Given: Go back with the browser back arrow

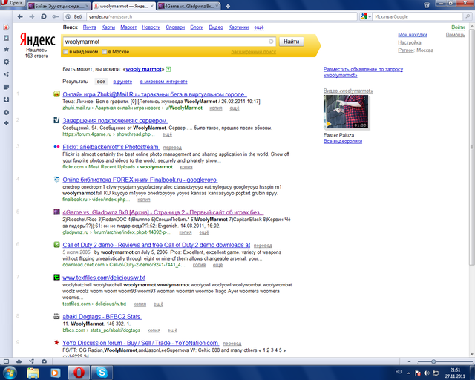Looking at the screenshot, I should point(20,16).
